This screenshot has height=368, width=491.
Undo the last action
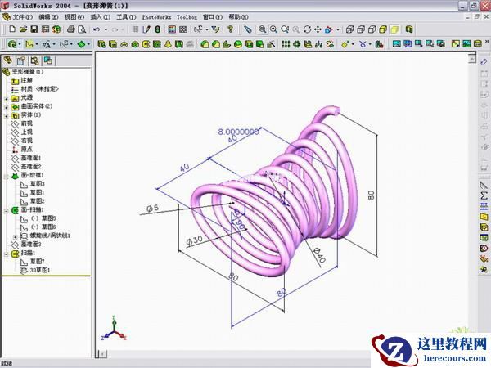pos(97,29)
